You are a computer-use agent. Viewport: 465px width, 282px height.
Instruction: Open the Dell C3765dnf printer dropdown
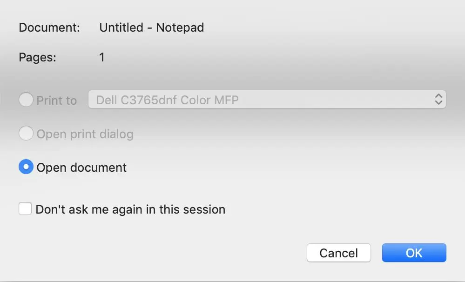click(267, 100)
